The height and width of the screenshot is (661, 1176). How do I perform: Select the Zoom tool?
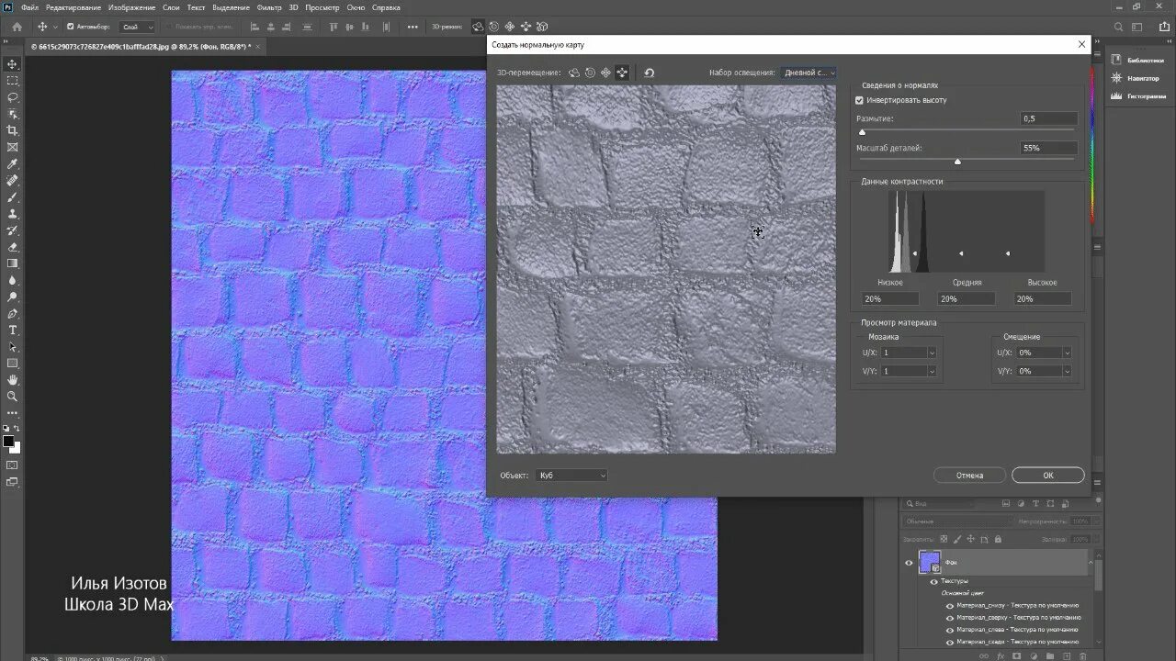click(13, 396)
